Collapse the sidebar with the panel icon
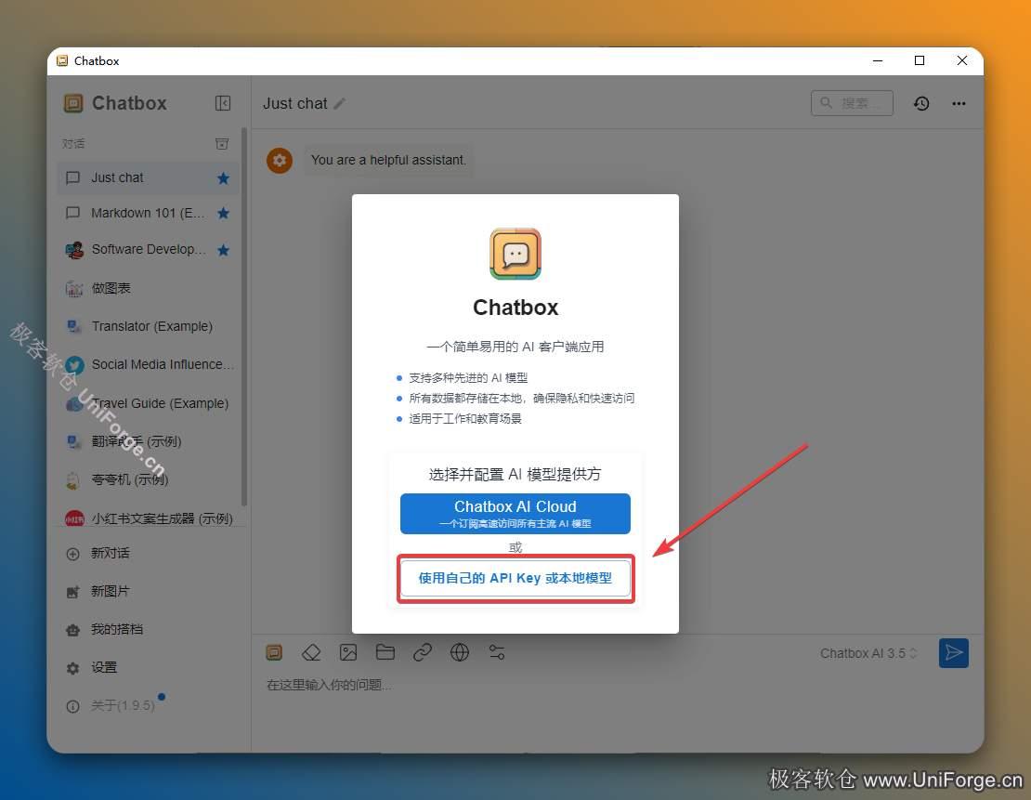 223,103
